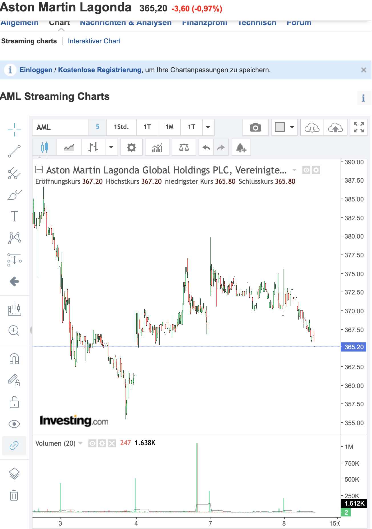372x529 pixels.
Task: Click the Kostenlose Registrierung link
Action: [100, 70]
